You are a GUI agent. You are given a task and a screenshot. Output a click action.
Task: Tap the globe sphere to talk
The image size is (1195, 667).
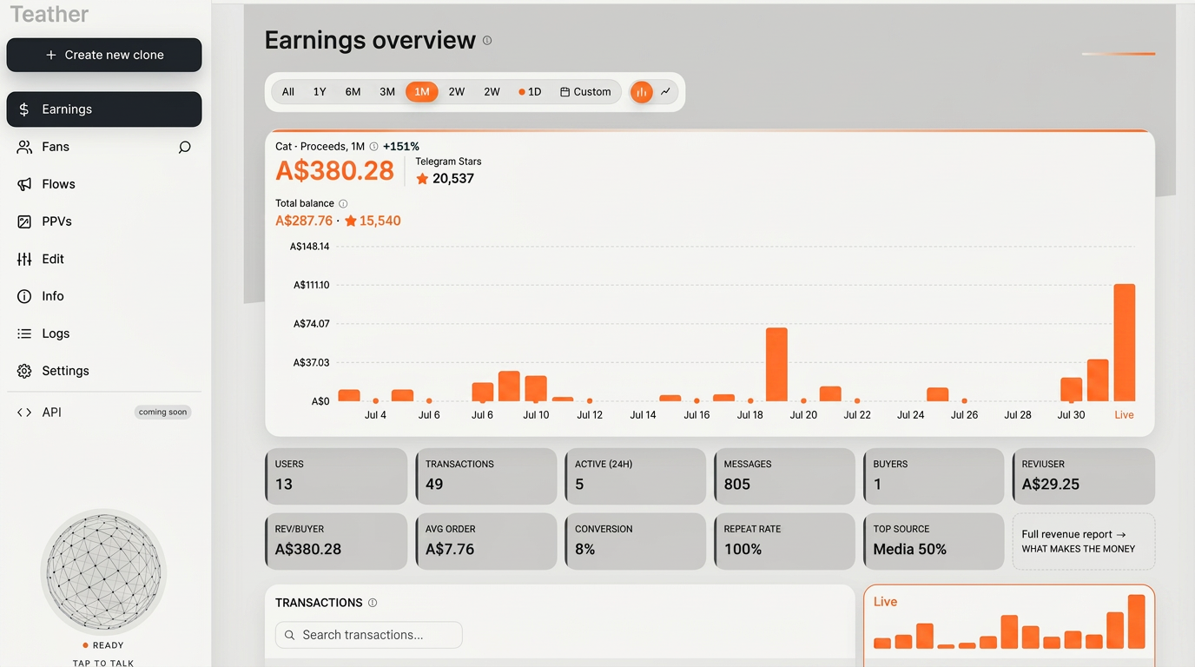click(103, 571)
